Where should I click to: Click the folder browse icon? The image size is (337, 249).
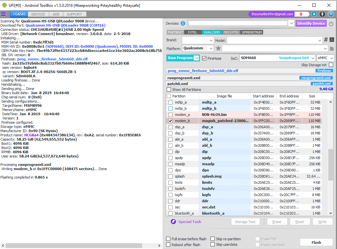click(332, 49)
